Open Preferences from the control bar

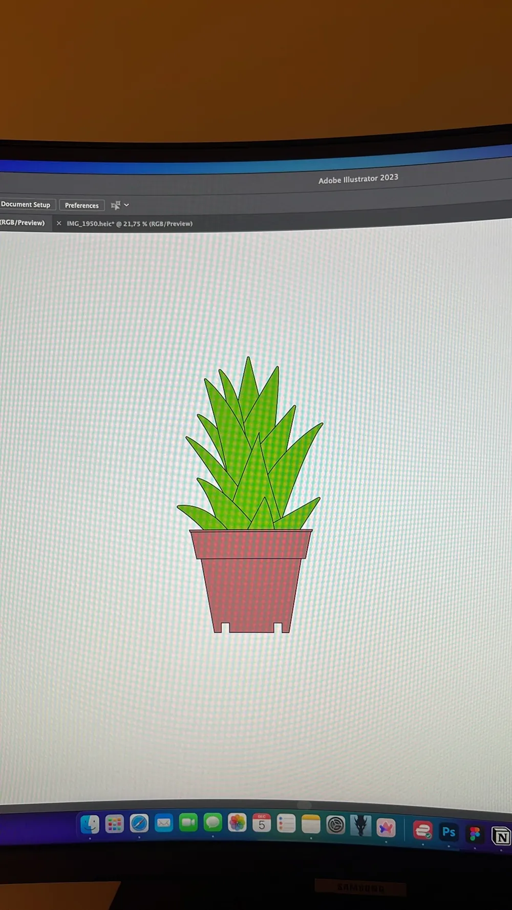click(82, 205)
